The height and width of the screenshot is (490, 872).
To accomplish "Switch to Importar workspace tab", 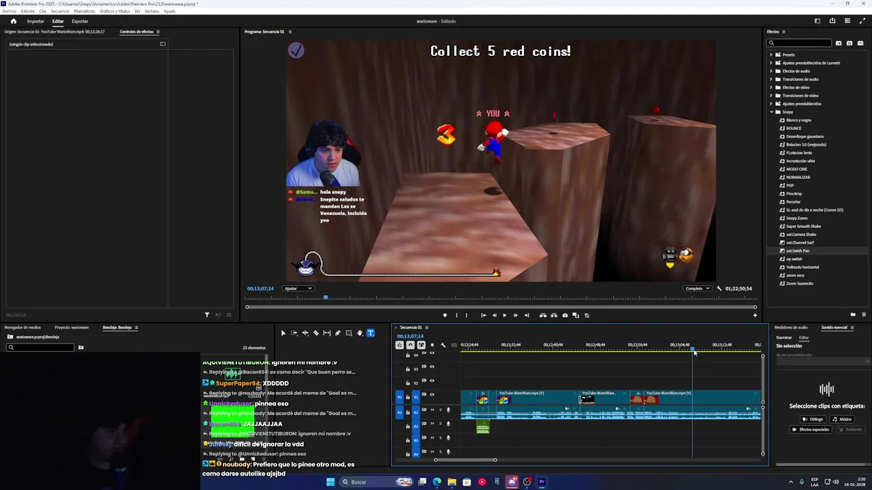I will click(35, 21).
